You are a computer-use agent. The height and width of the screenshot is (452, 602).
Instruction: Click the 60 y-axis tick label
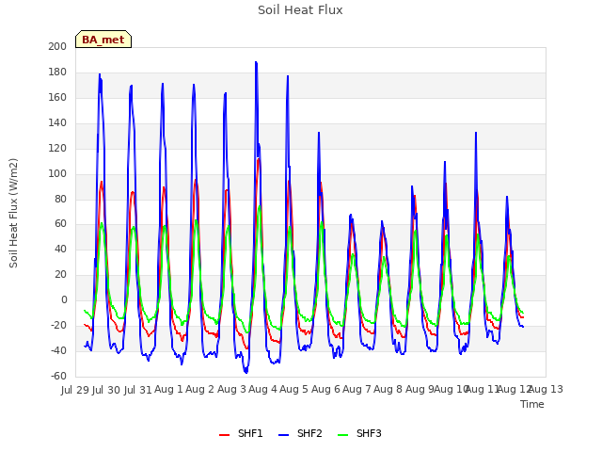(x=60, y=223)
